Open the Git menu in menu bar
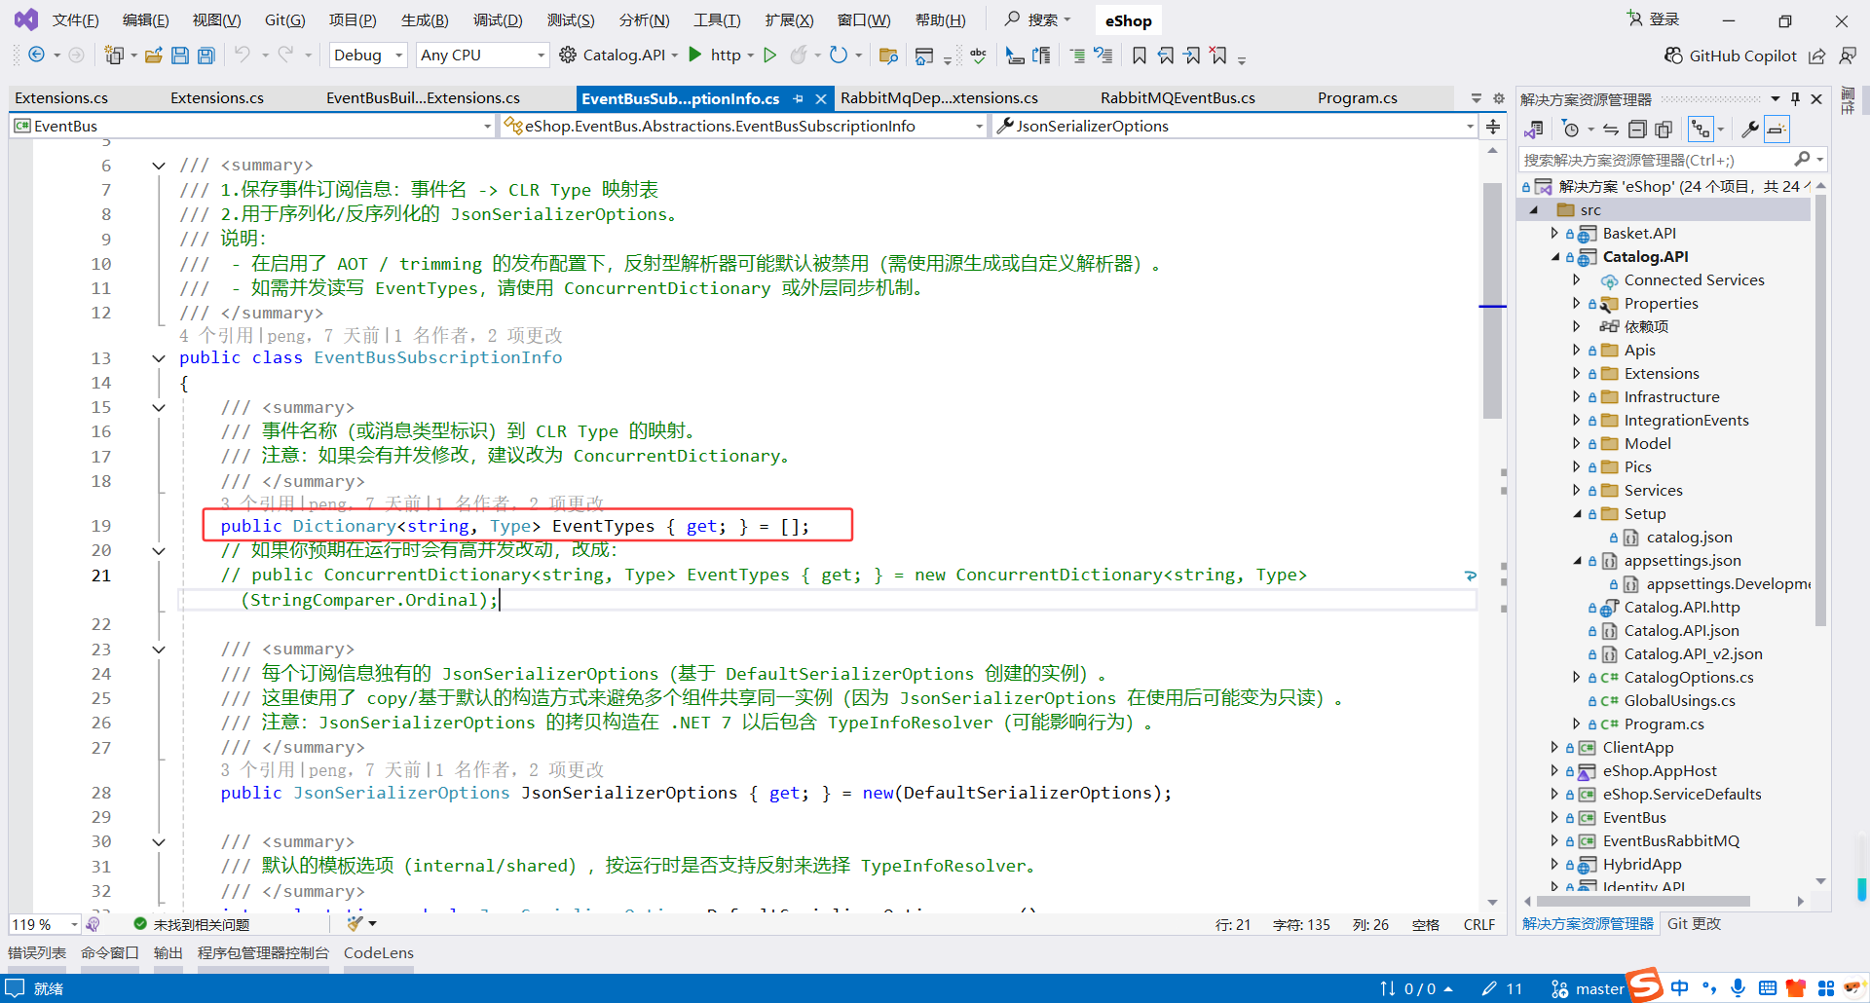The width and height of the screenshot is (1870, 1003). (284, 19)
